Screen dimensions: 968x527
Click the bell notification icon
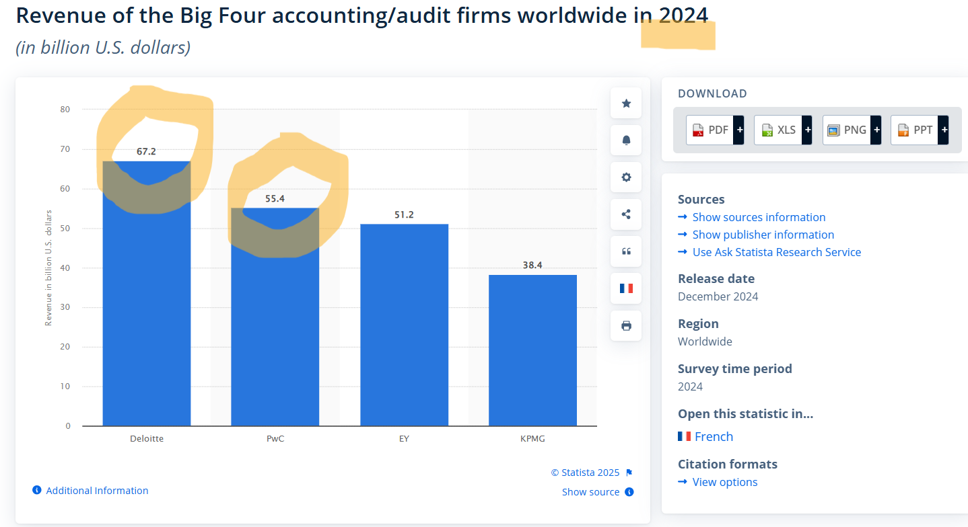click(626, 140)
